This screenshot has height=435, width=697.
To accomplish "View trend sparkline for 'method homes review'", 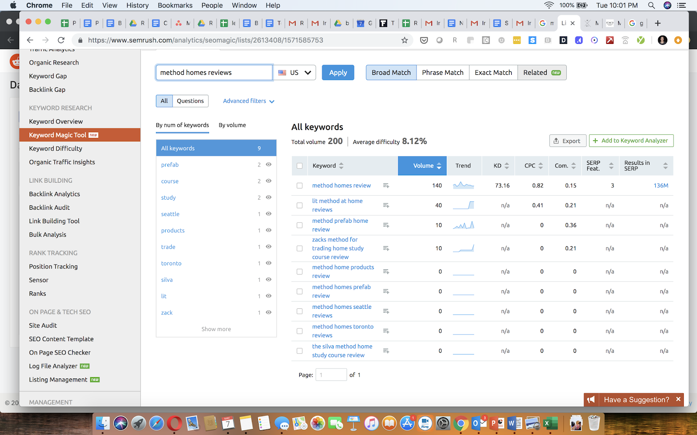I will (x=464, y=185).
